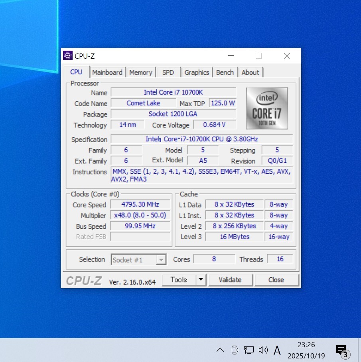This screenshot has width=361, height=362.
Task: Switch to the Memory tab
Action: tap(140, 73)
